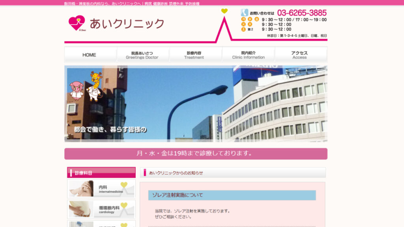Click the yellow heart atop the pulse line
The width and height of the screenshot is (404, 227).
click(x=224, y=11)
